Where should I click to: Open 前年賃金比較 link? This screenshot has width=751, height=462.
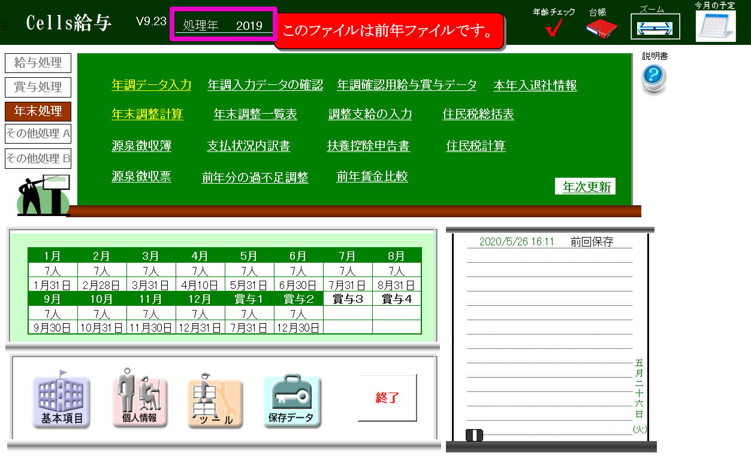tap(372, 177)
